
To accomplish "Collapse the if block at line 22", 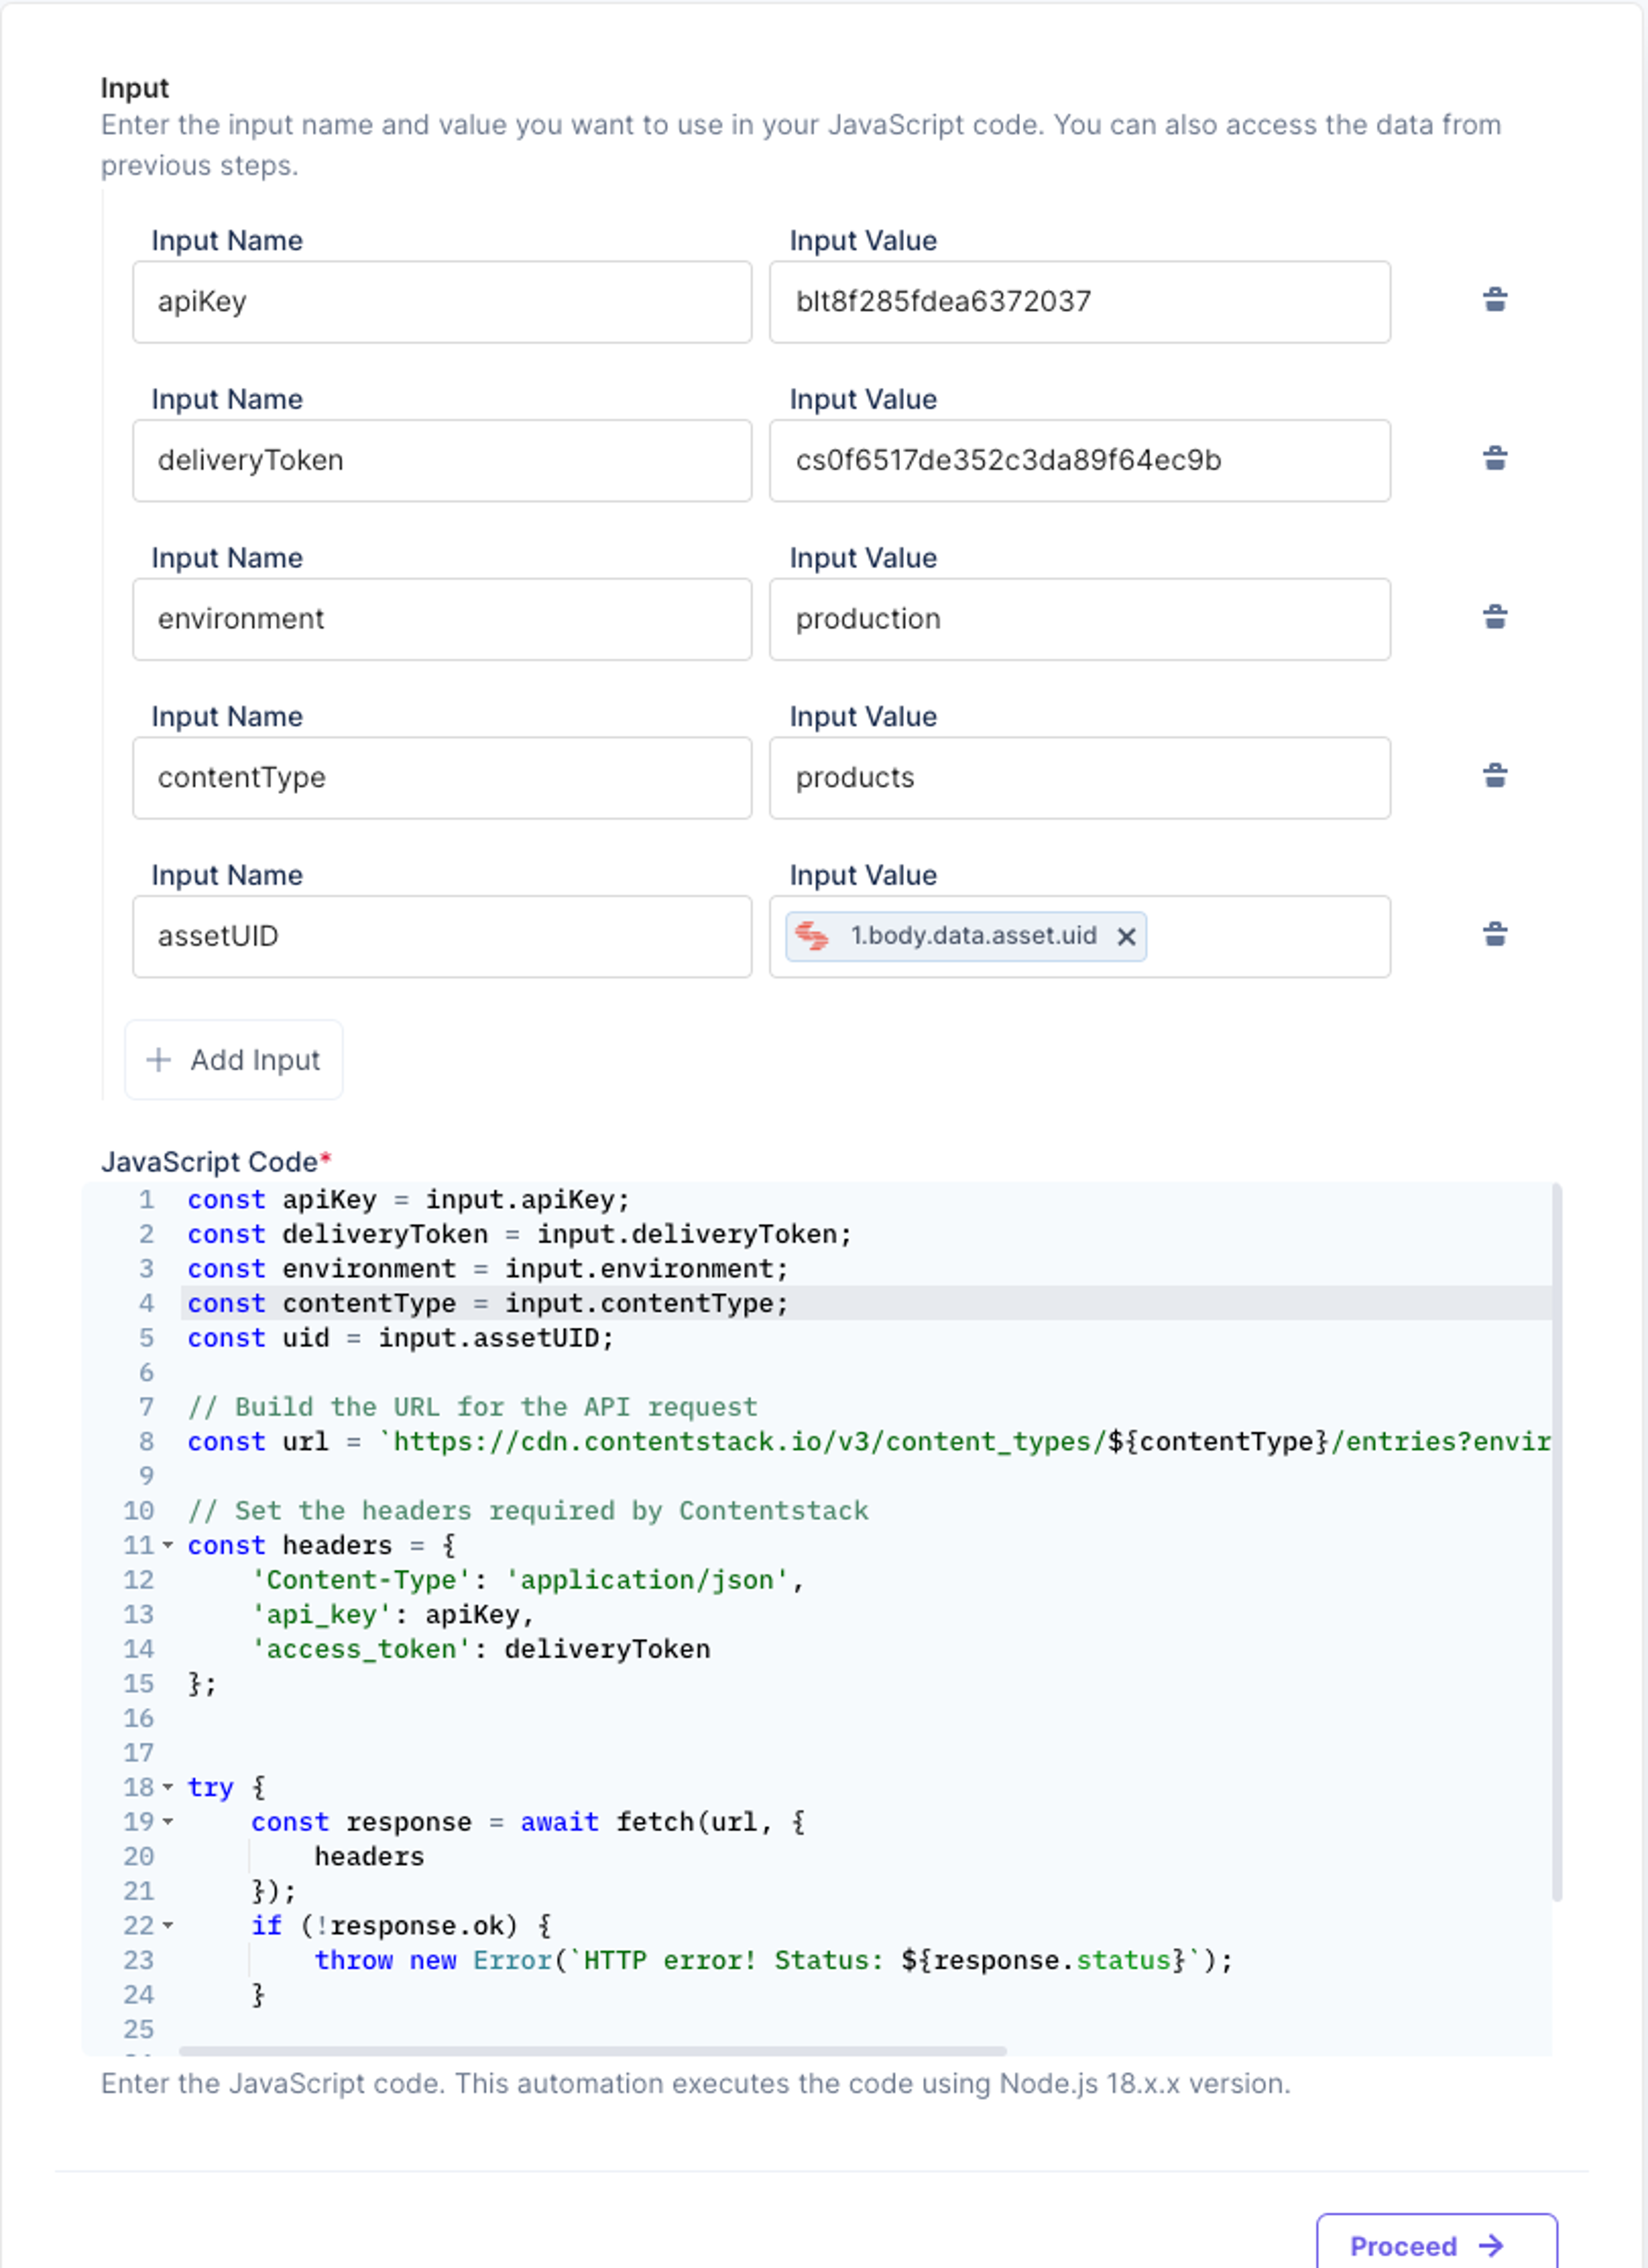I will tap(168, 1925).
